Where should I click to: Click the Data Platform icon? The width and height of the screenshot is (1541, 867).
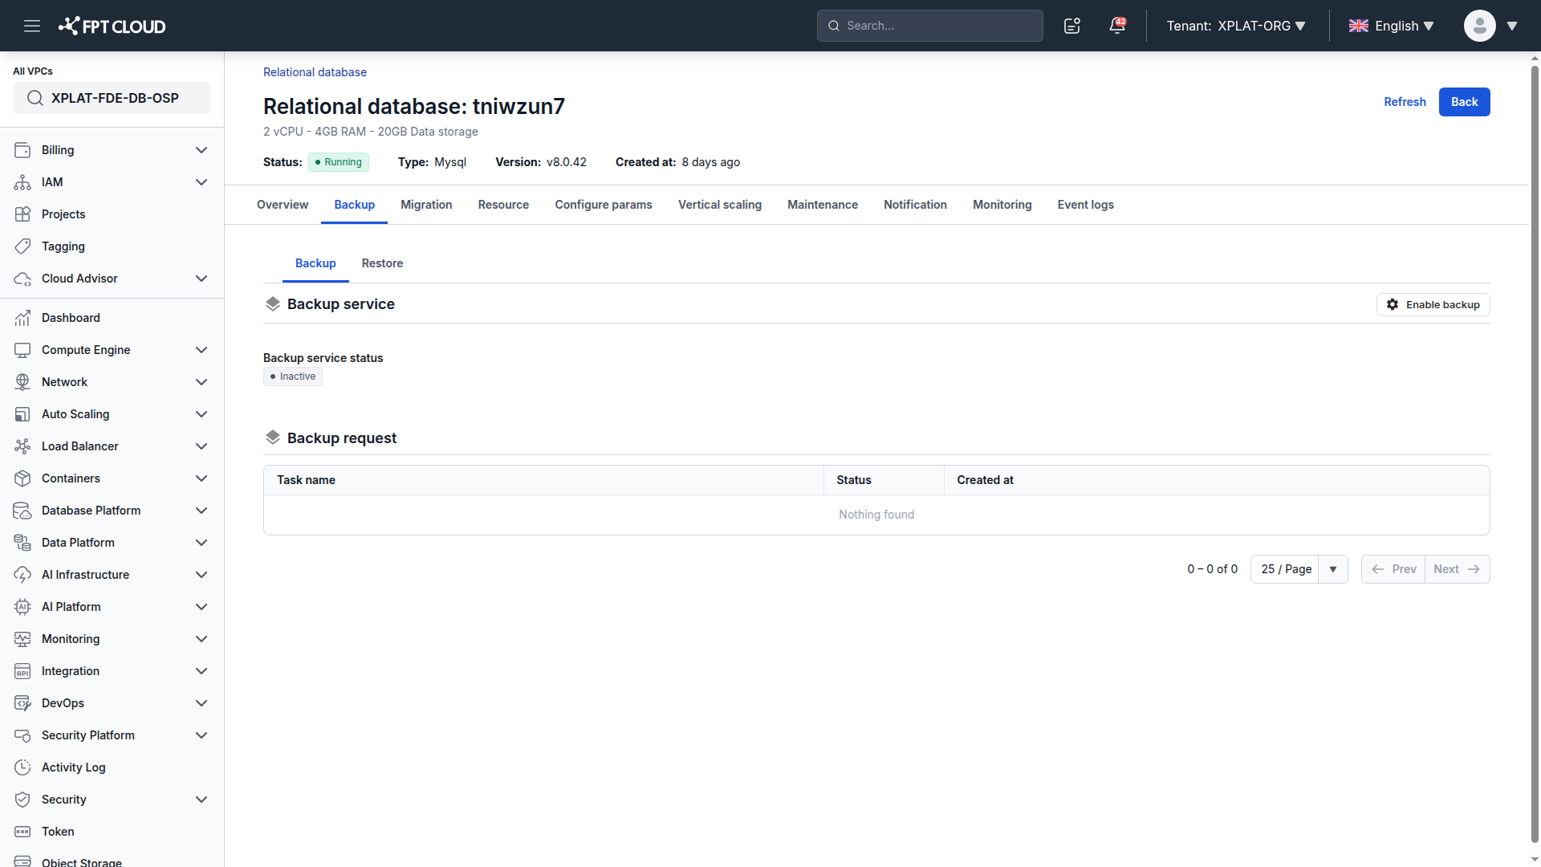coord(22,543)
